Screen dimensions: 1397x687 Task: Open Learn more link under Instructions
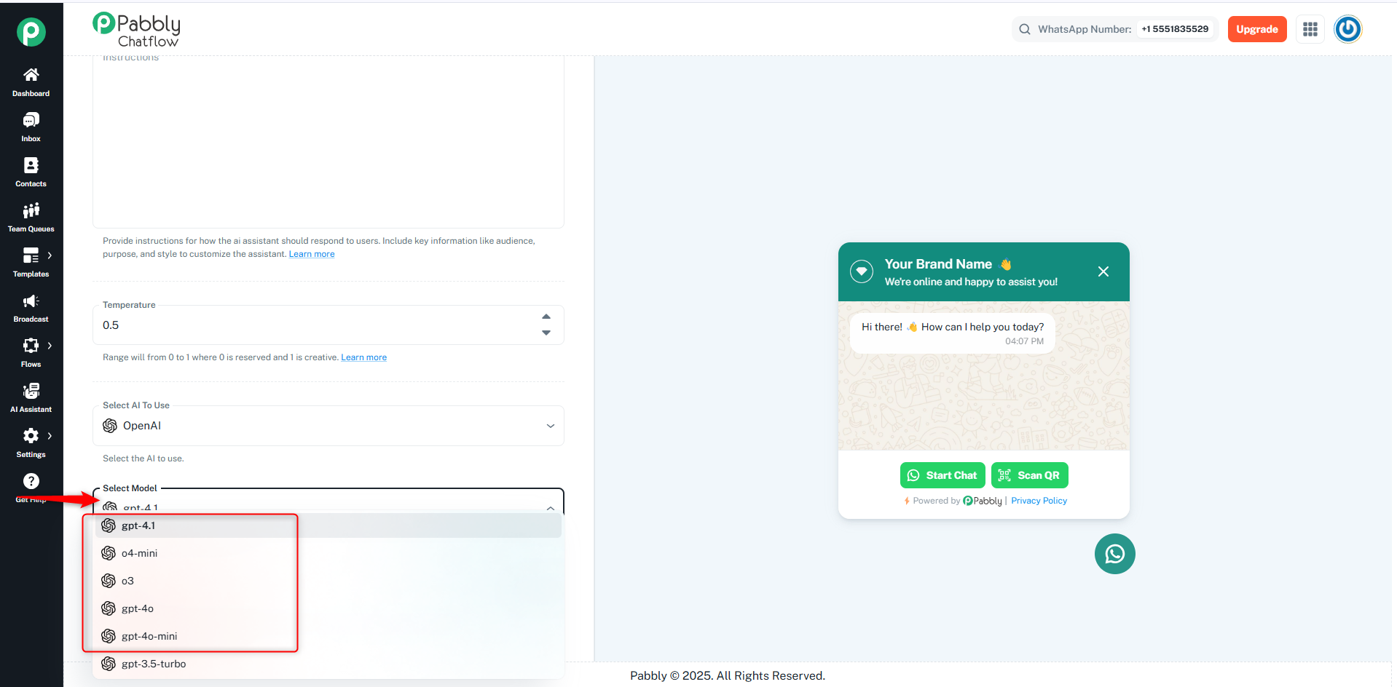pos(312,254)
